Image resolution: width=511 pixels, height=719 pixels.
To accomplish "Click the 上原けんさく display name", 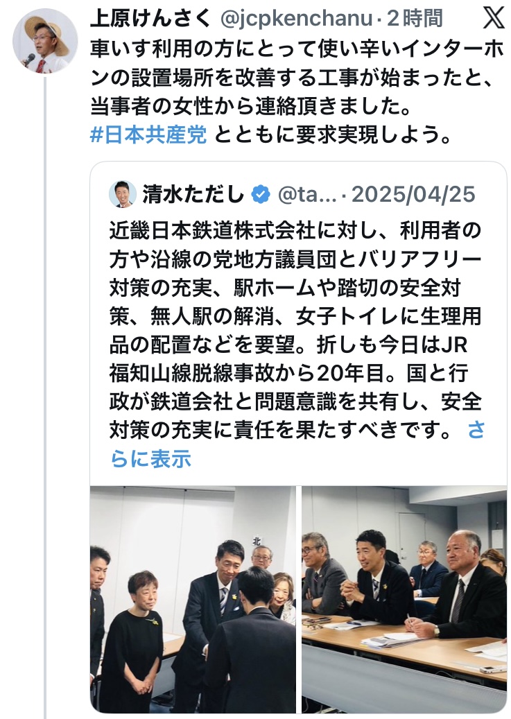I will [x=151, y=19].
